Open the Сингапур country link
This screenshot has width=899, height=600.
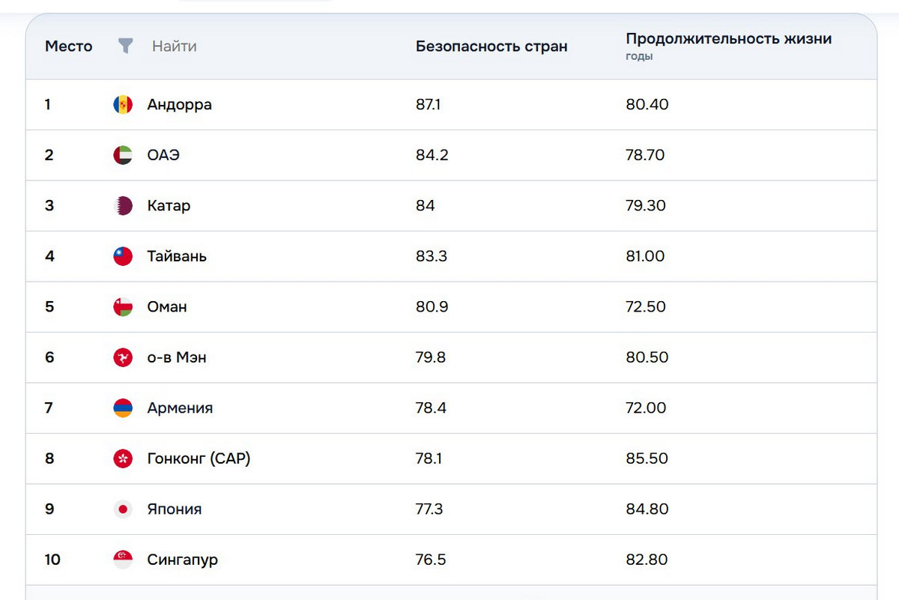183,560
